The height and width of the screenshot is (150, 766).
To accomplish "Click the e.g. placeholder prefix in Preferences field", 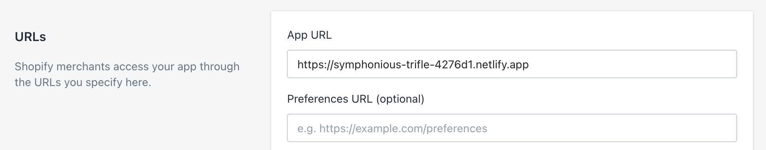I will click(x=307, y=129).
